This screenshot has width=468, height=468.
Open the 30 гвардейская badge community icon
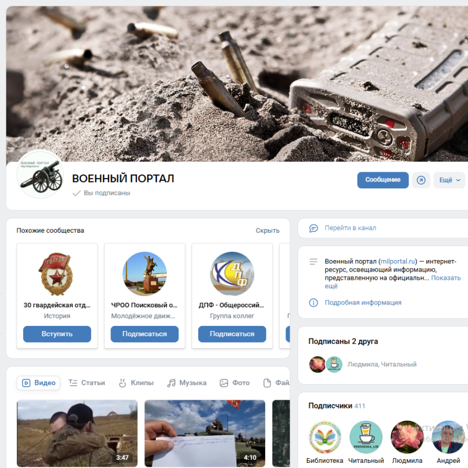pyautogui.click(x=57, y=274)
